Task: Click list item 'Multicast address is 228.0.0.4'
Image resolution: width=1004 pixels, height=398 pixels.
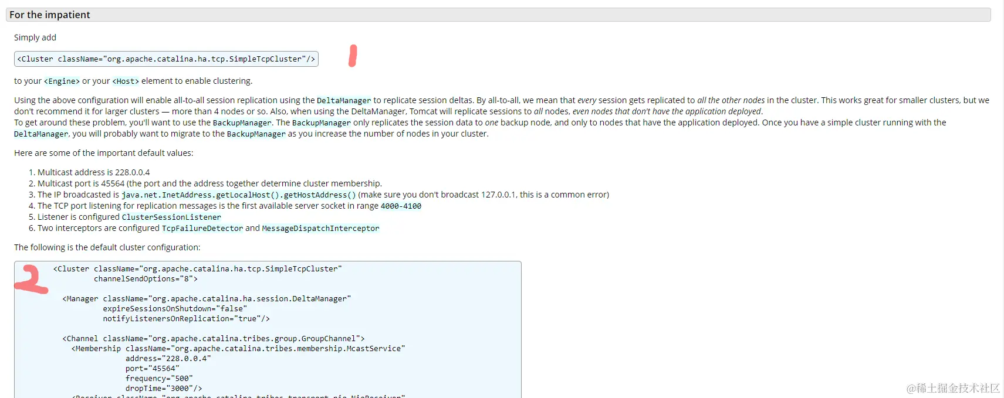Action: (x=93, y=172)
